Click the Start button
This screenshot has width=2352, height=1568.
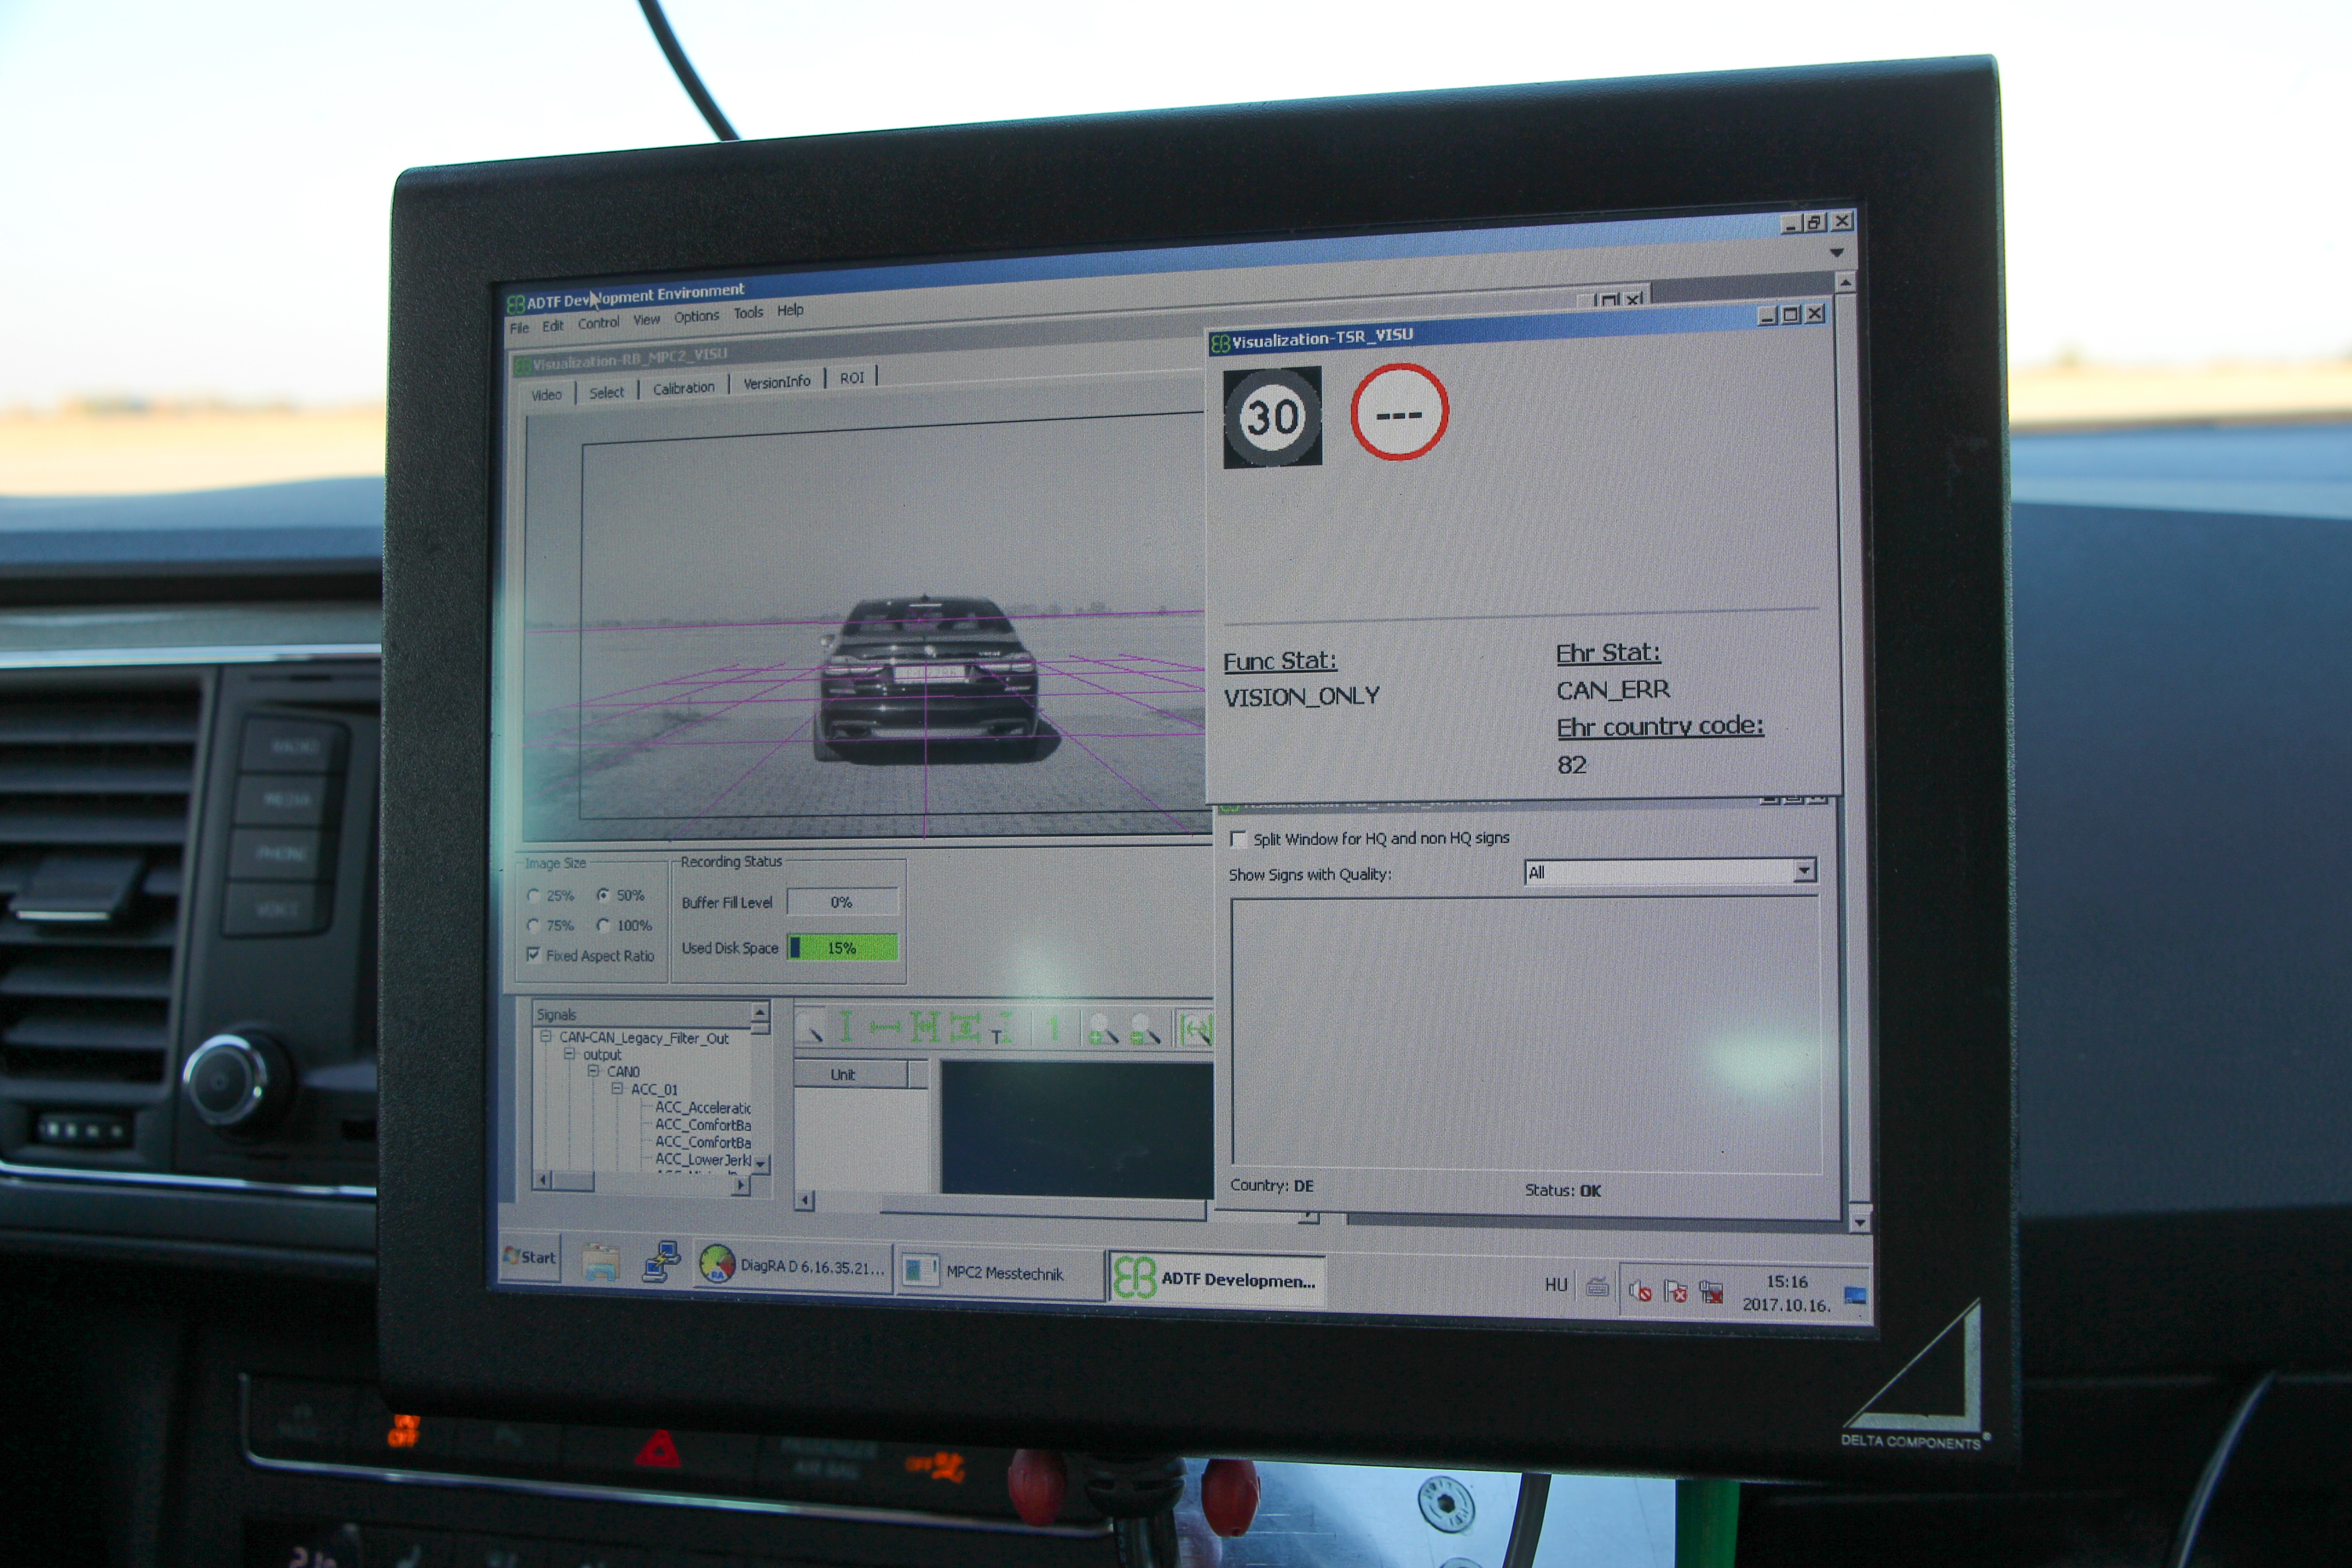531,1257
